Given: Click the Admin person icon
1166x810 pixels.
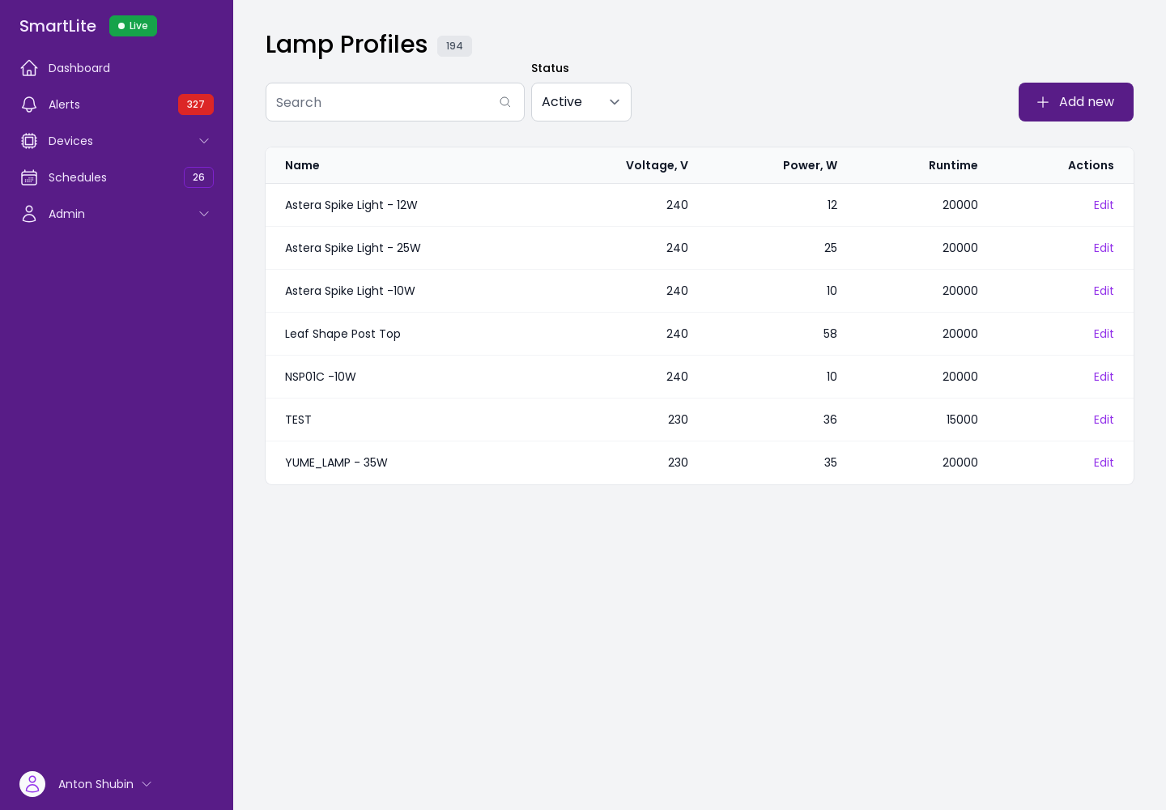Looking at the screenshot, I should pyautogui.click(x=29, y=214).
